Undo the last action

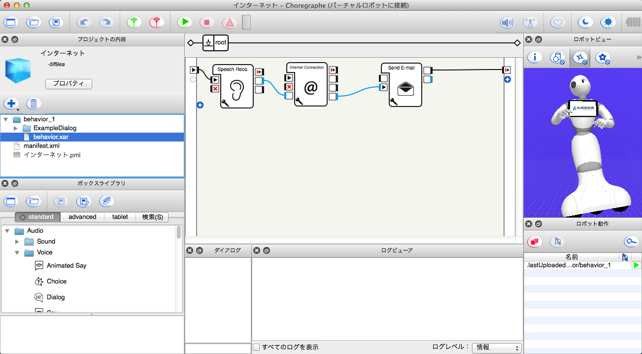[84, 22]
